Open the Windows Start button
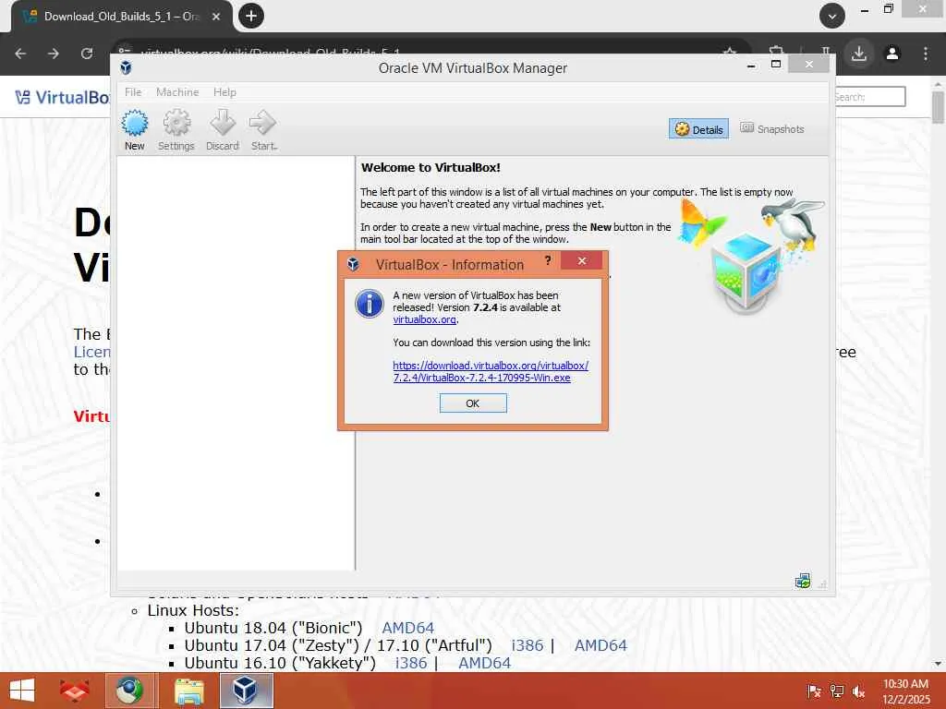Image resolution: width=946 pixels, height=709 pixels. coord(22,691)
